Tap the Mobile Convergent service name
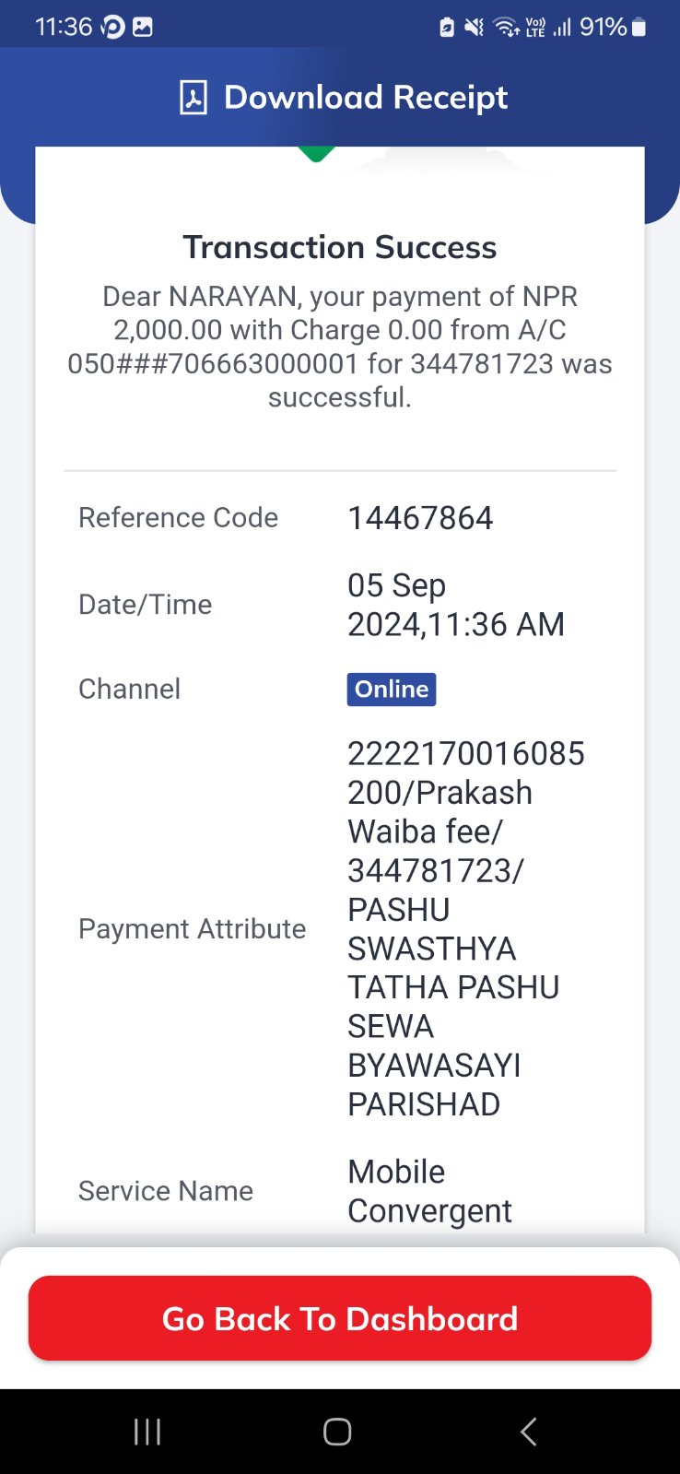Viewport: 680px width, 1474px height. 429,1191
